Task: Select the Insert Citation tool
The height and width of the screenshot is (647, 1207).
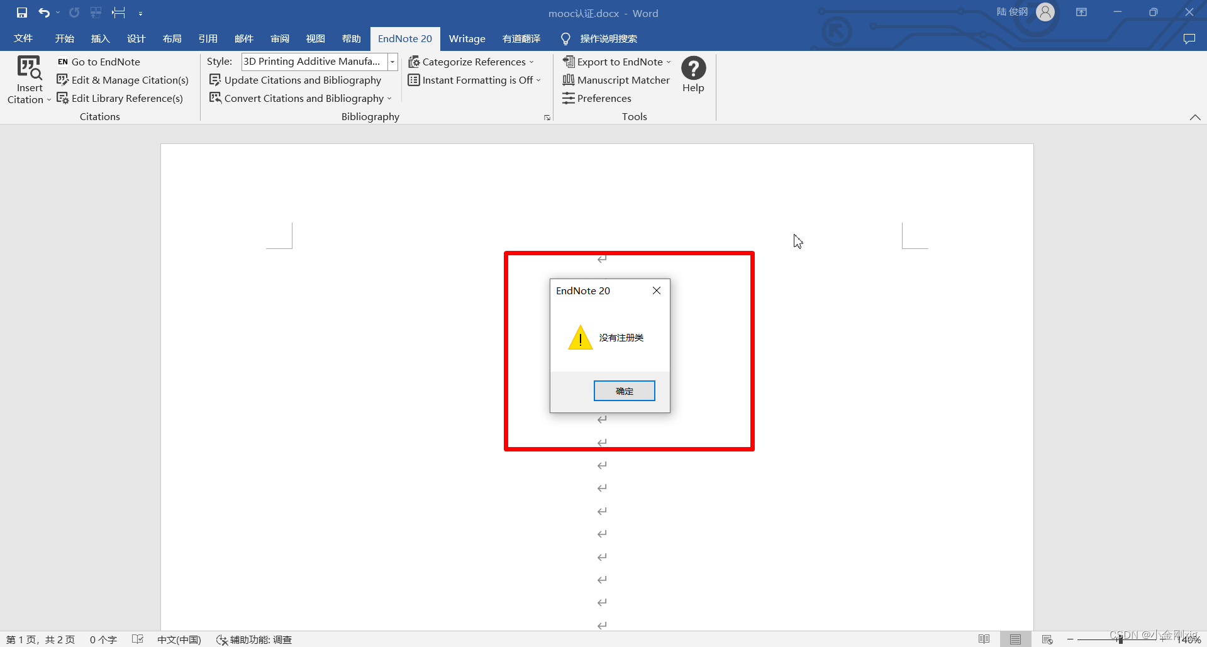Action: 28,79
